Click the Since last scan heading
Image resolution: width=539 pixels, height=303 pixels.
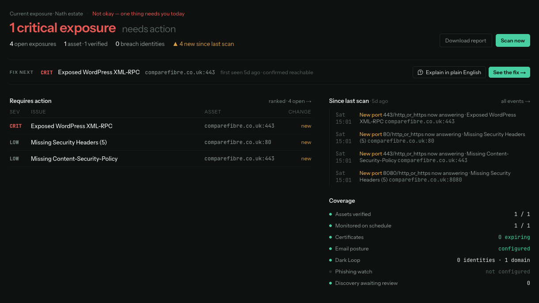point(349,101)
